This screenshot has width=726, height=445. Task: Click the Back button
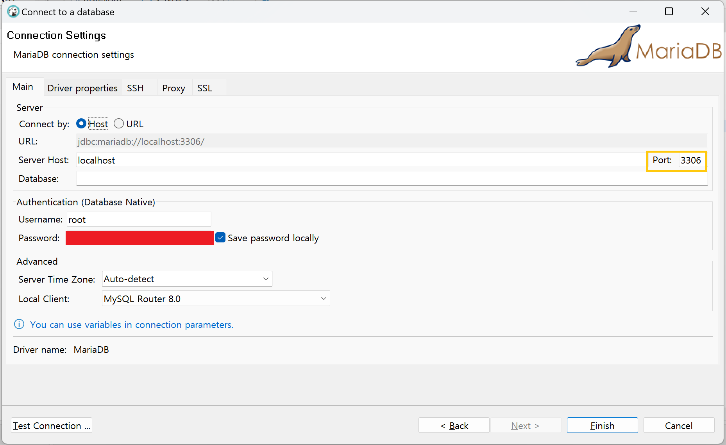(x=454, y=425)
